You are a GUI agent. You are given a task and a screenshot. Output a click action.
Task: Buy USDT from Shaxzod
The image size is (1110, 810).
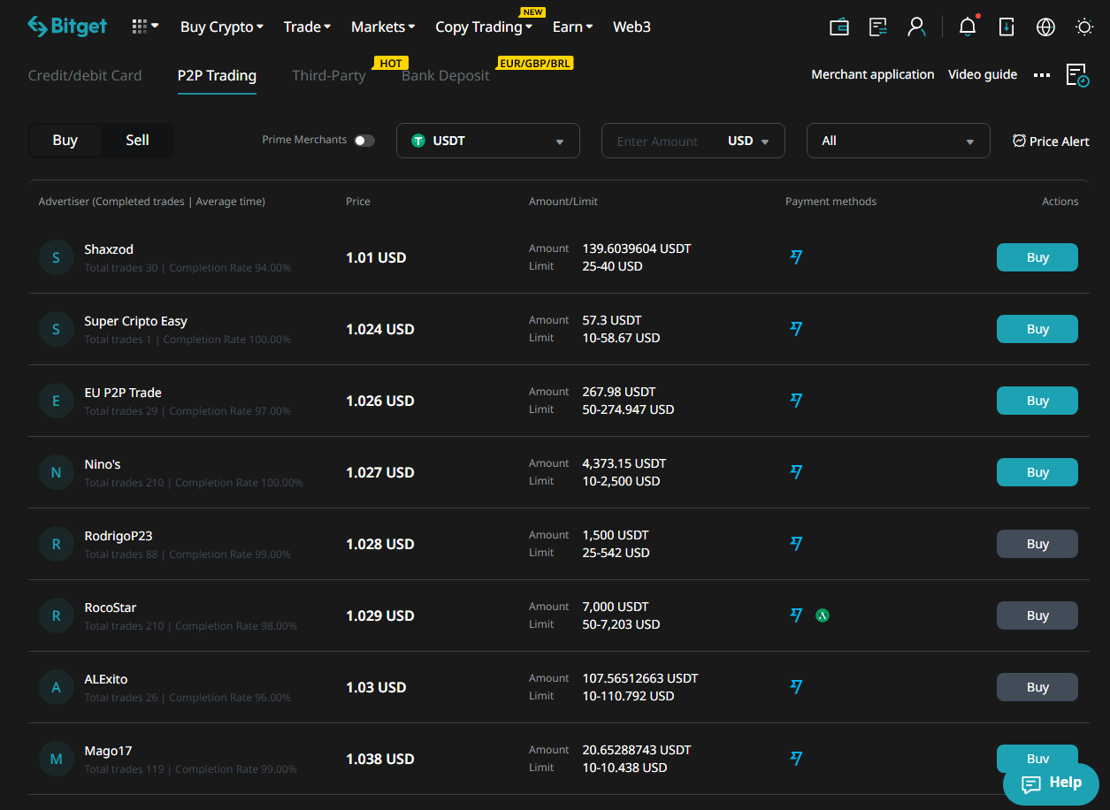pos(1037,257)
